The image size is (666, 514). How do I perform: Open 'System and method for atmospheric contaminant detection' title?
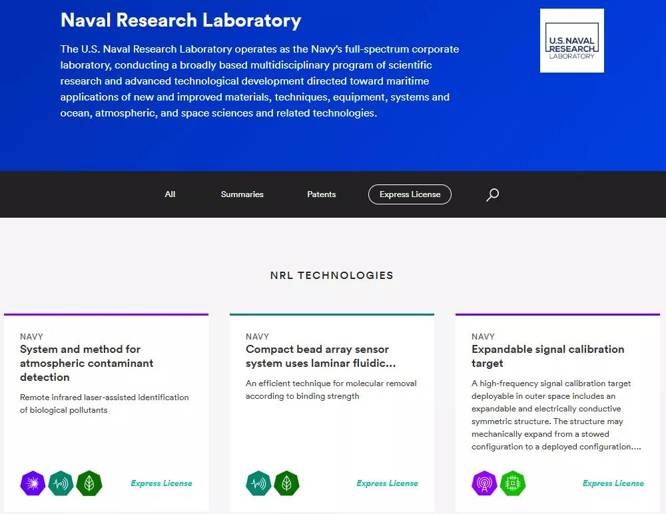pos(87,364)
